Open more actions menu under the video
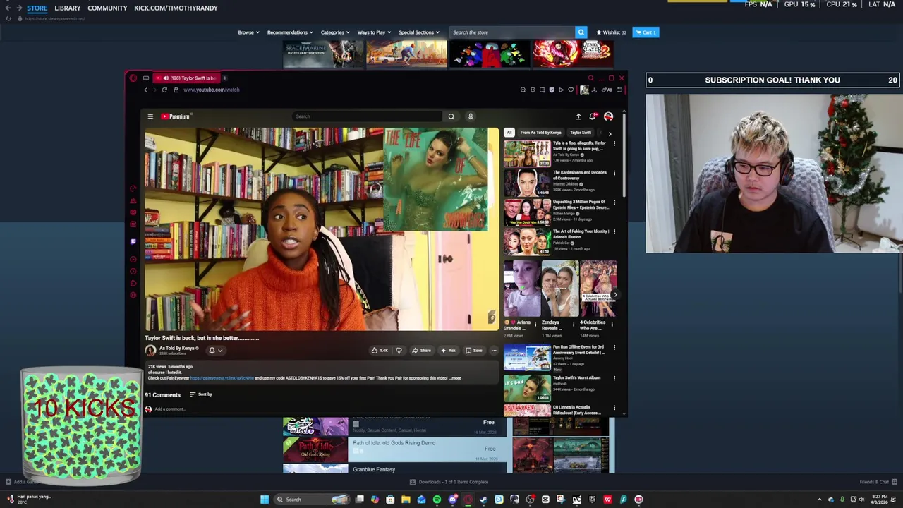 494,351
